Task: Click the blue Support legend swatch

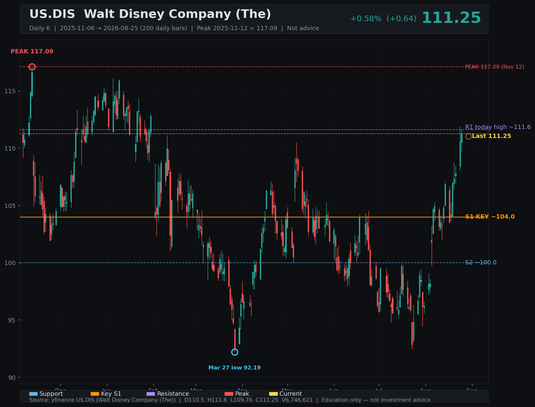Action: [33, 394]
